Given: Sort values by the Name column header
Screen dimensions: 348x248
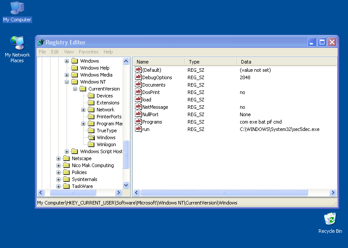Looking at the screenshot, I should click(159, 62).
